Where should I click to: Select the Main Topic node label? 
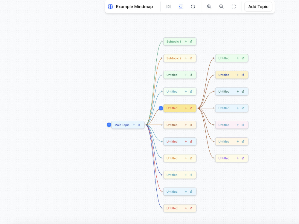pos(122,125)
